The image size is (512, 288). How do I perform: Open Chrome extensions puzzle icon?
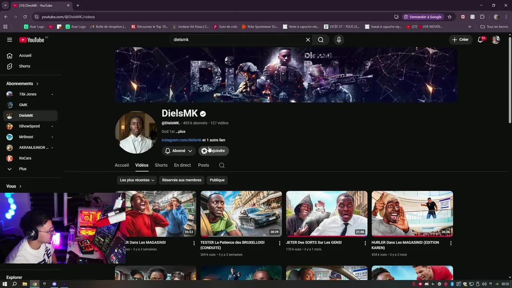pyautogui.click(x=482, y=17)
